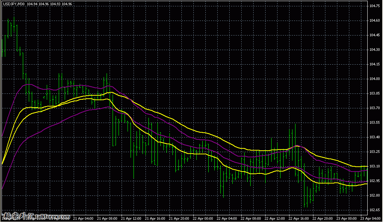Select the 21 Apr 16:00 time label

point(155,219)
